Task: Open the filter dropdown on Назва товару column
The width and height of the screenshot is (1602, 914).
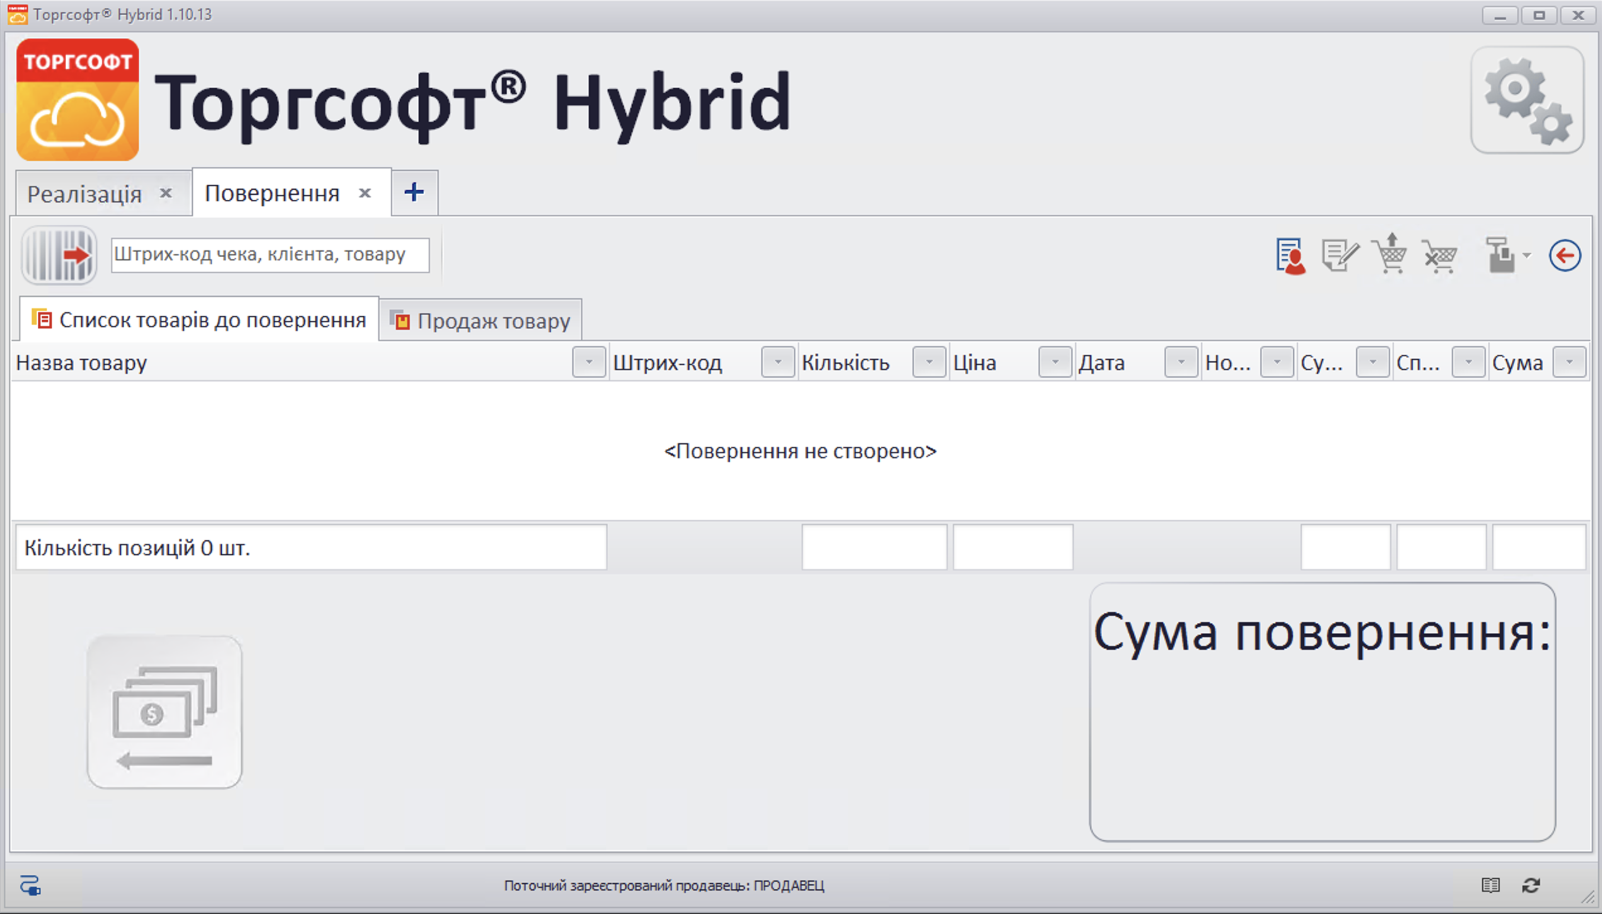Action: coord(589,362)
